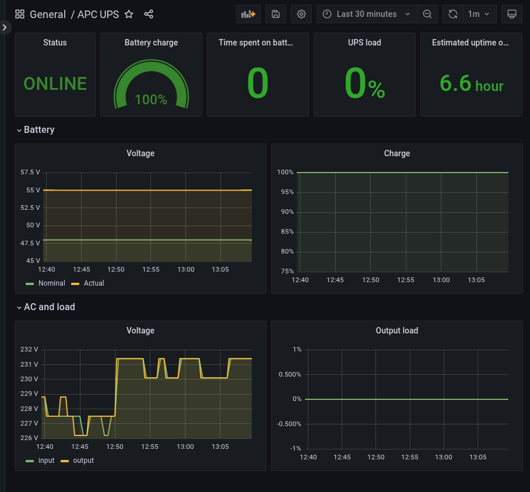
Task: Collapse the Battery section
Action: pyautogui.click(x=36, y=129)
